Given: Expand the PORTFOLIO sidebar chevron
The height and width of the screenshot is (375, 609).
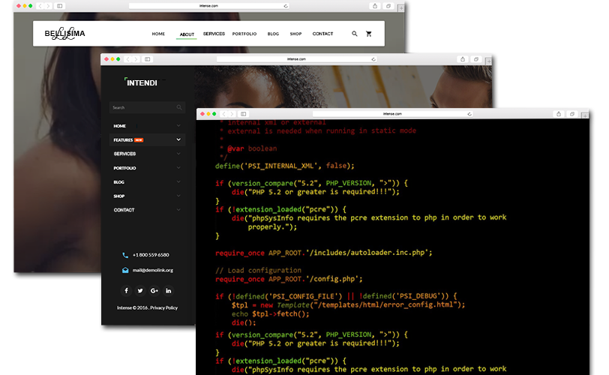Looking at the screenshot, I should tap(178, 168).
